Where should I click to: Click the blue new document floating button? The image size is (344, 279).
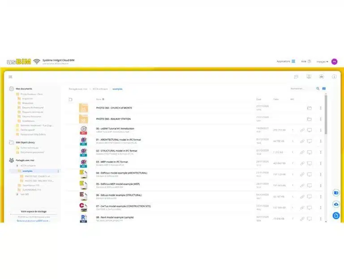pos(336,216)
